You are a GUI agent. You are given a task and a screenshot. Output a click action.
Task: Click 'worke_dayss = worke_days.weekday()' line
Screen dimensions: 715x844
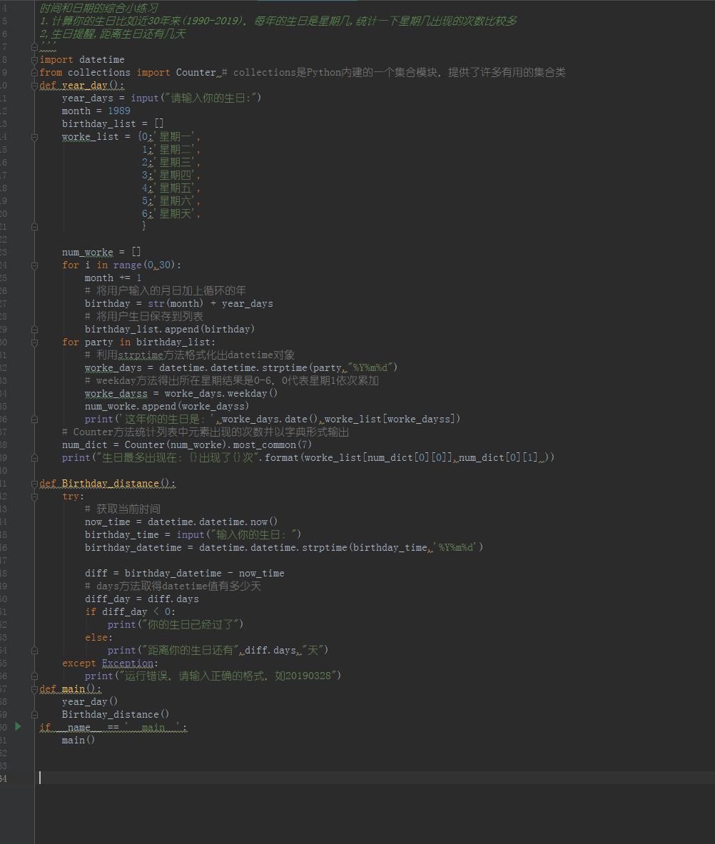coord(181,394)
